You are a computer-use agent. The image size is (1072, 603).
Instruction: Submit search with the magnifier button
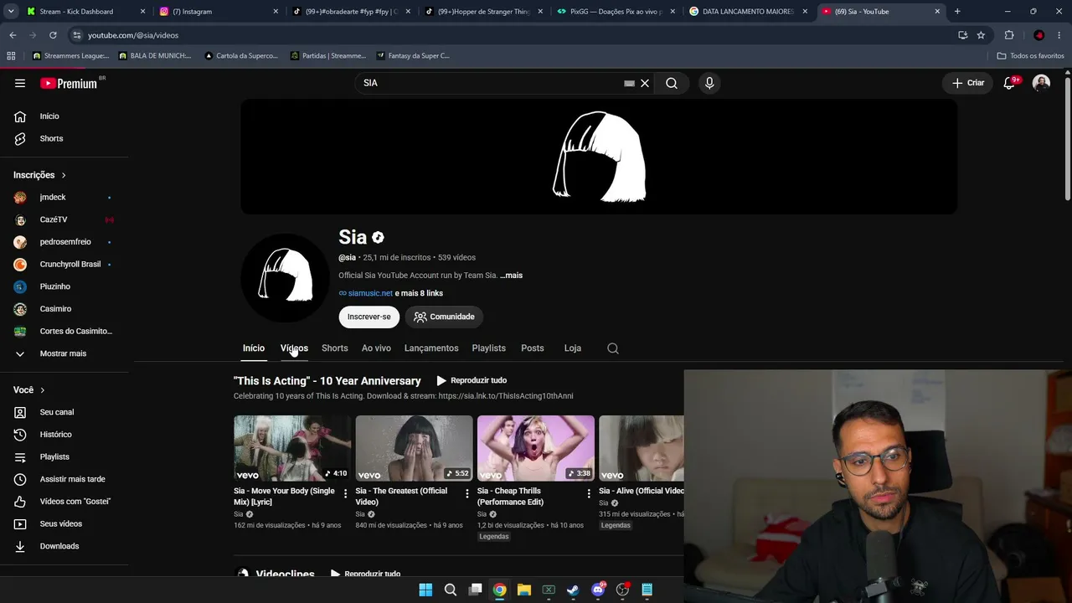(672, 83)
